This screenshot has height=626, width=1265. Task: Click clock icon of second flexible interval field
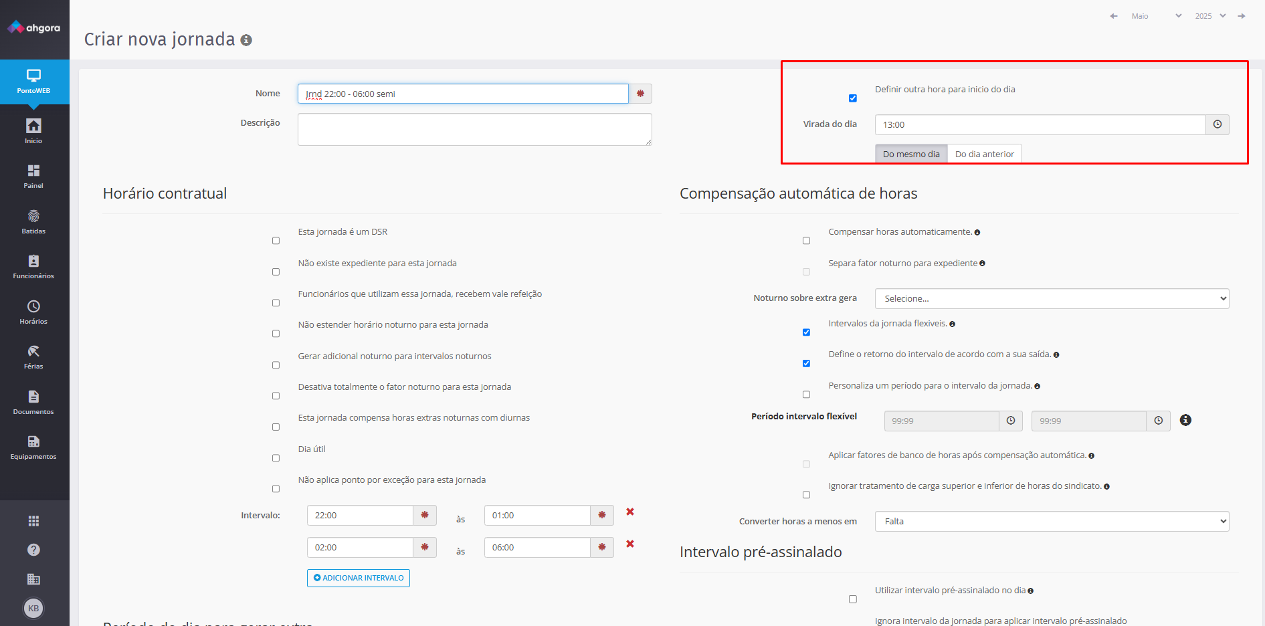pyautogui.click(x=1159, y=421)
